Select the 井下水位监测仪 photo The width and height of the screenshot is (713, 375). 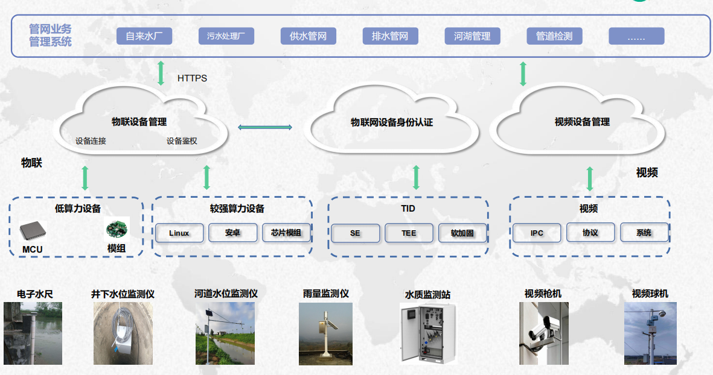[123, 333]
